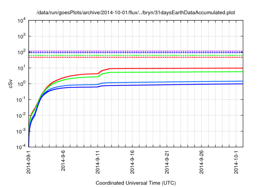Image resolution: width=268 pixels, height=187 pixels.
Task: Click the 10^1 y-axis tick label
Action: point(22,68)
